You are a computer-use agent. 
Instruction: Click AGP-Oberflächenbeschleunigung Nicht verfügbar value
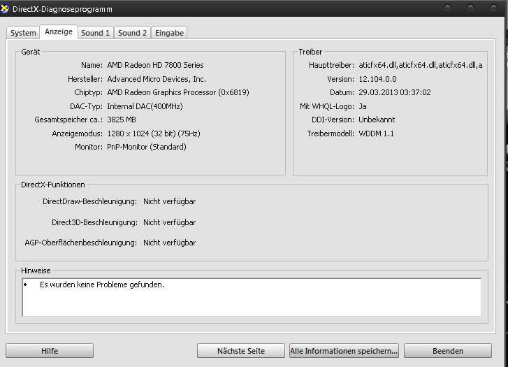[x=169, y=243]
